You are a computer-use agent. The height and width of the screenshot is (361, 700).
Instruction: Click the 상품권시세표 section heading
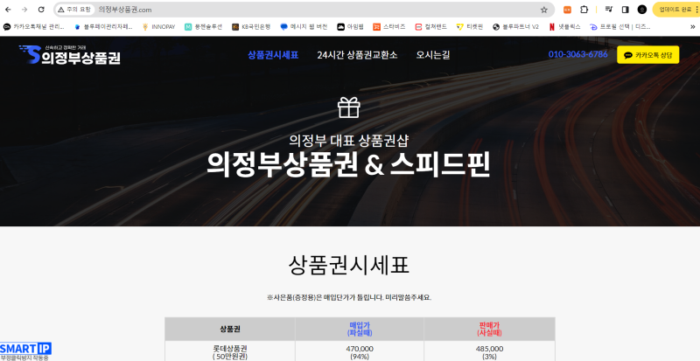click(x=348, y=266)
